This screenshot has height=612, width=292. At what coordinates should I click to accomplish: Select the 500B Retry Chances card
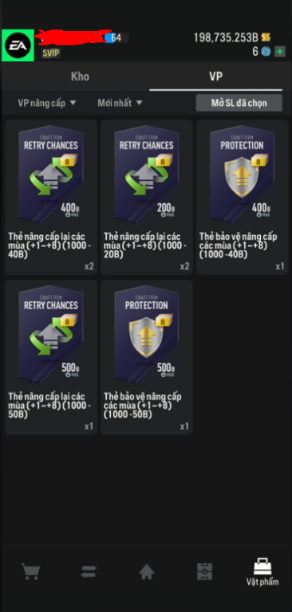pos(51,357)
